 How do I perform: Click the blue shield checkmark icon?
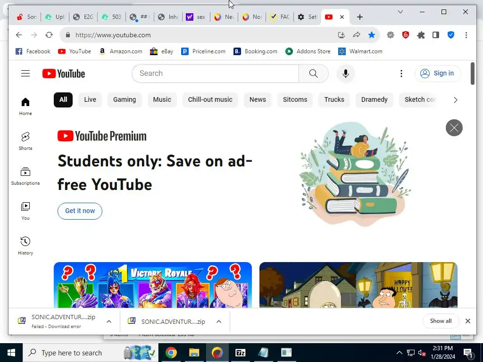pos(450,35)
